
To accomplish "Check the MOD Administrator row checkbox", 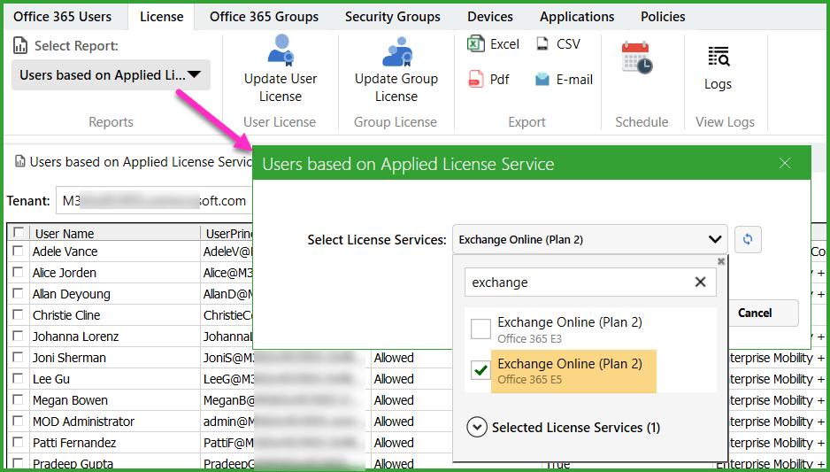I will coord(18,421).
